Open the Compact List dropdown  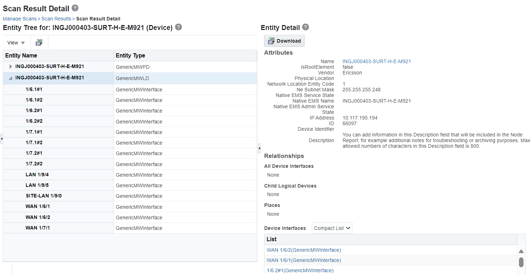[x=332, y=228]
